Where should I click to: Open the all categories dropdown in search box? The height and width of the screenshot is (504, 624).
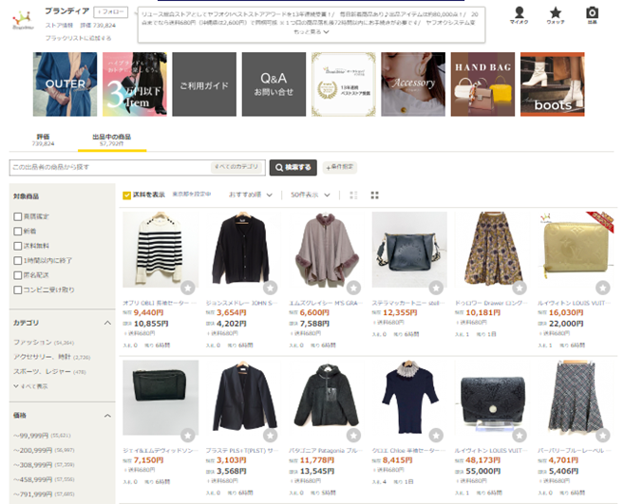point(236,167)
